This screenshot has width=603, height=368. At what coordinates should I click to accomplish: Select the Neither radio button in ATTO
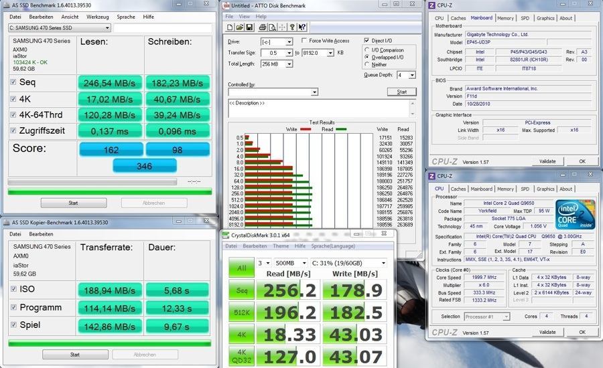tap(367, 64)
